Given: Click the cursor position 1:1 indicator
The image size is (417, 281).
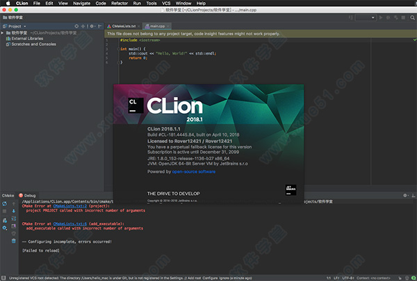Looking at the screenshot, I should click(329, 278).
